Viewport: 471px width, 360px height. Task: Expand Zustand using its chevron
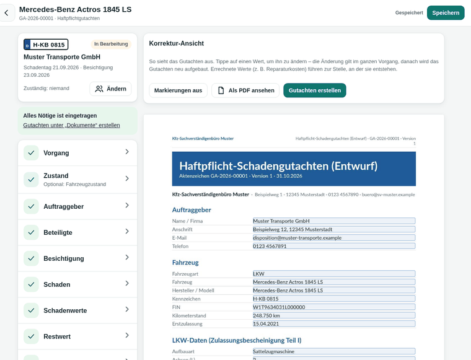(x=127, y=178)
